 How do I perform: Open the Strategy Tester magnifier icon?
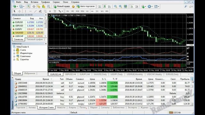click(48, 6)
